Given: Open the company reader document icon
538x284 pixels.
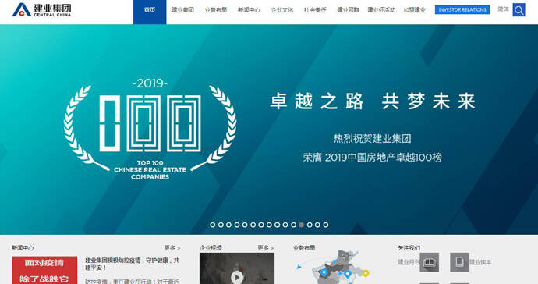Looking at the screenshot, I should click(x=459, y=262).
